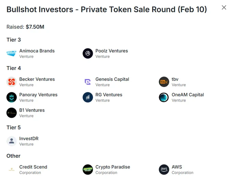Image resolution: width=233 pixels, height=184 pixels.
Task: Click the Panoray Ventures logo icon
Action: pyautogui.click(x=11, y=97)
